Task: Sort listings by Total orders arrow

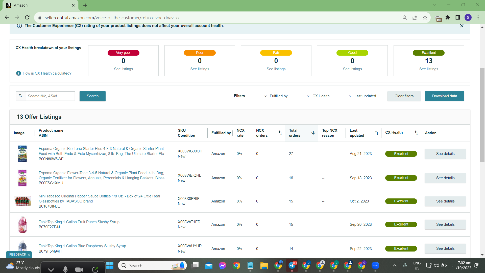Action: click(x=313, y=133)
